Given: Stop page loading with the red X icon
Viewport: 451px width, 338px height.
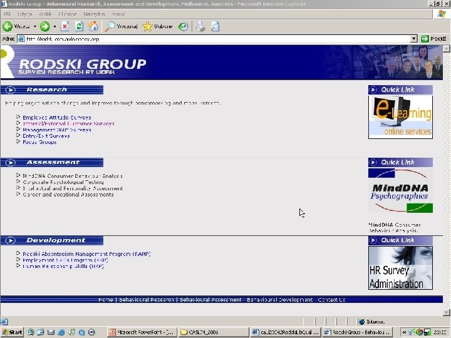Looking at the screenshot, I should click(65, 26).
